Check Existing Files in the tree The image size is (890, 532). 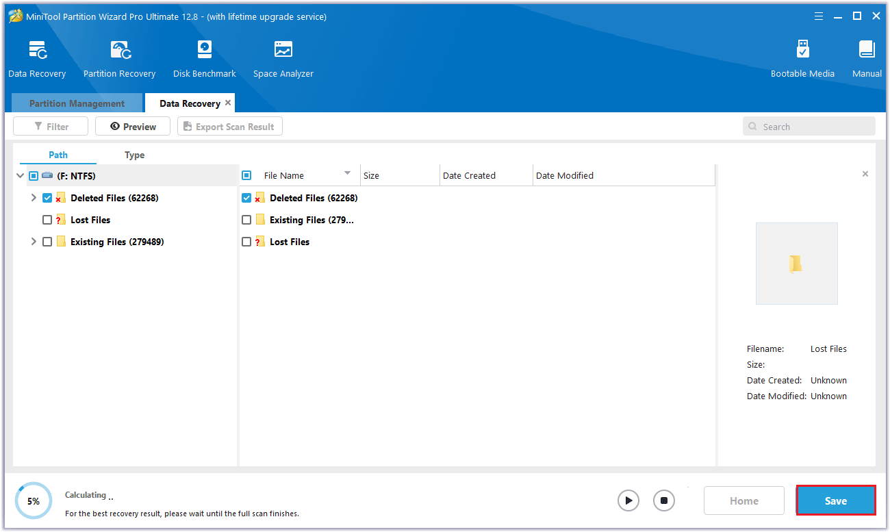(47, 242)
